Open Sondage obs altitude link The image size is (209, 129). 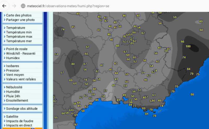(22, 108)
